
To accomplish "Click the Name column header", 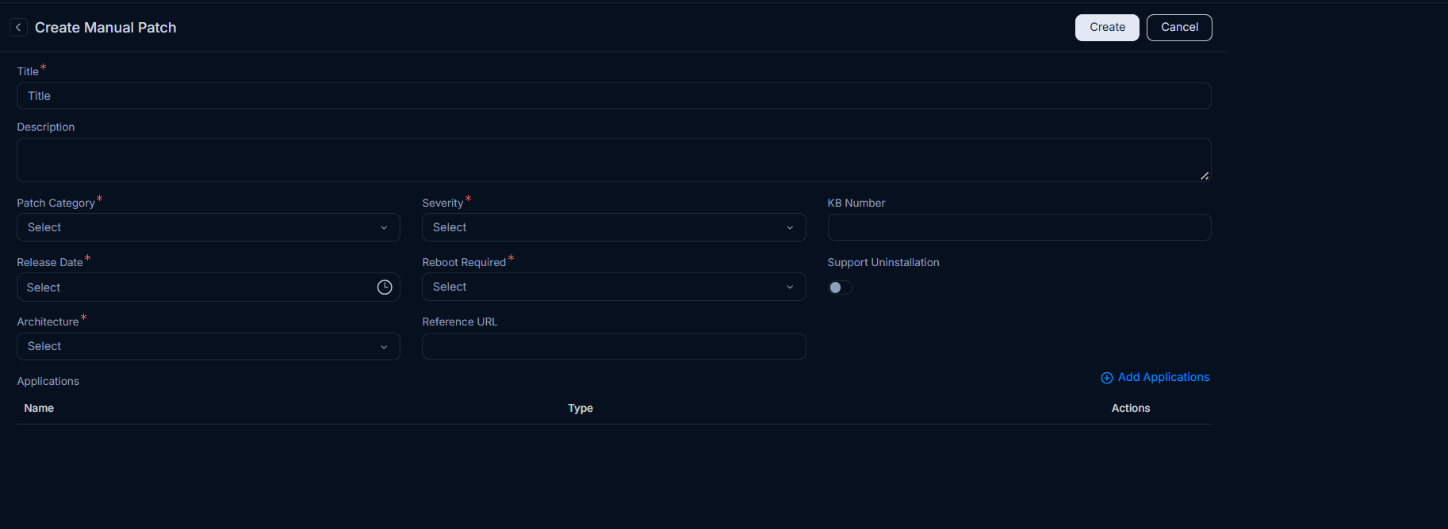I will pos(39,408).
